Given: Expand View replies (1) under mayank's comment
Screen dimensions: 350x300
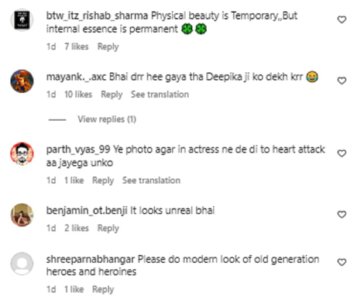Looking at the screenshot, I should pyautogui.click(x=107, y=119).
